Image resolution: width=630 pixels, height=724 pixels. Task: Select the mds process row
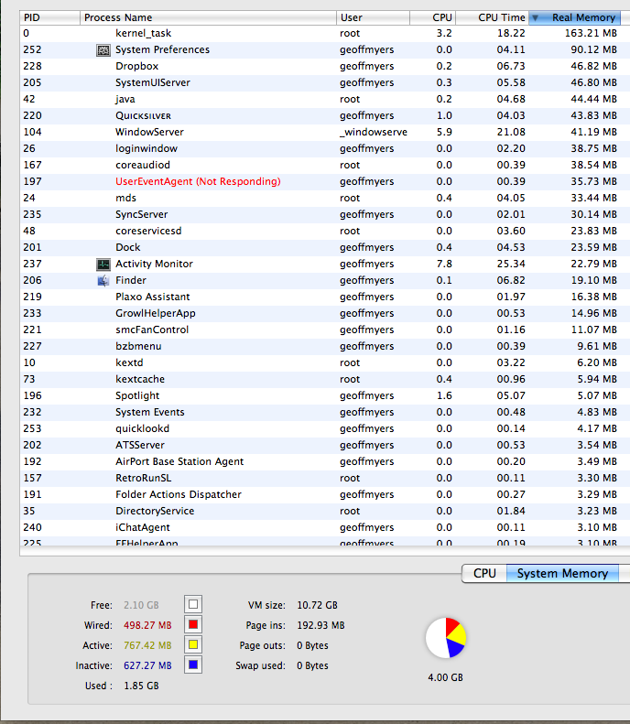(x=325, y=198)
